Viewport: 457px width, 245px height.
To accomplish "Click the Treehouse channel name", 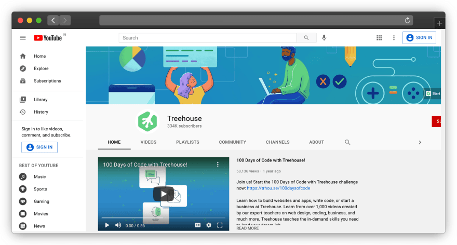I will pyautogui.click(x=184, y=118).
